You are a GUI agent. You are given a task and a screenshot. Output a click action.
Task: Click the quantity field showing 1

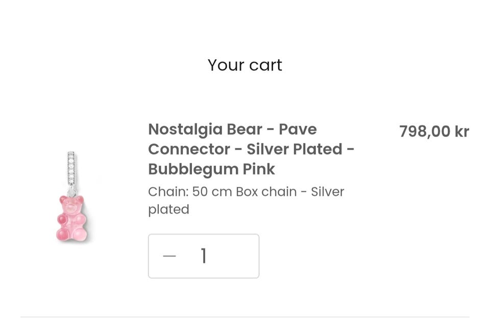pyautogui.click(x=204, y=256)
